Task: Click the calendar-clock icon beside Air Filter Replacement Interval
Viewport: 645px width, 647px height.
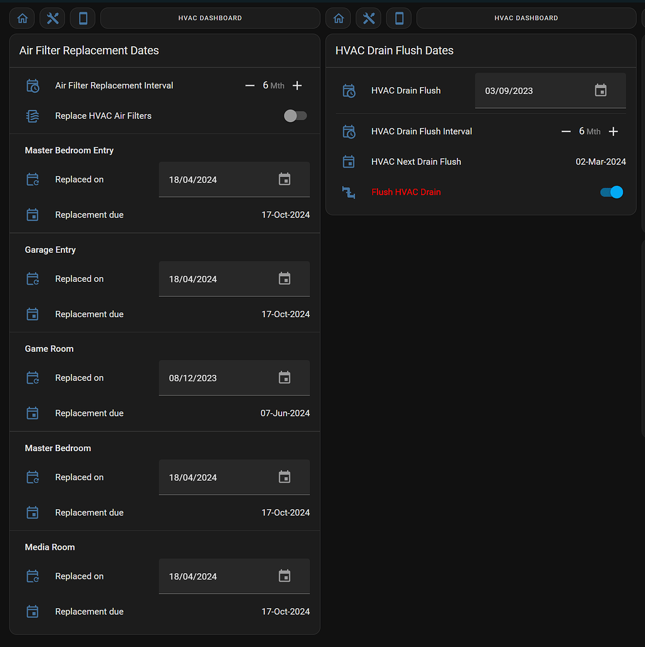Action: [32, 85]
